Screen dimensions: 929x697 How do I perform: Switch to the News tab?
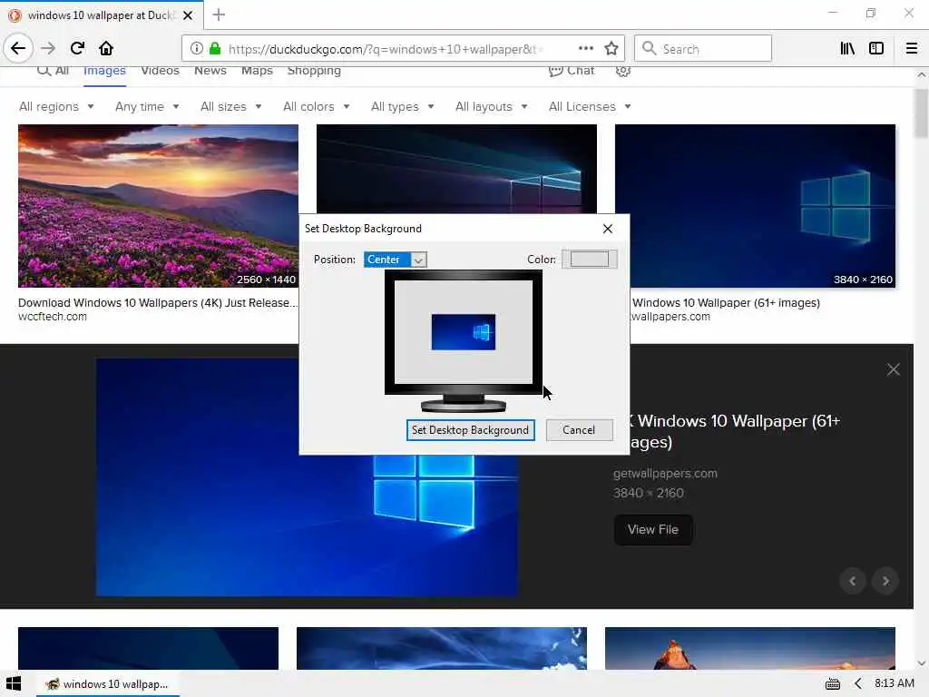[x=210, y=71]
